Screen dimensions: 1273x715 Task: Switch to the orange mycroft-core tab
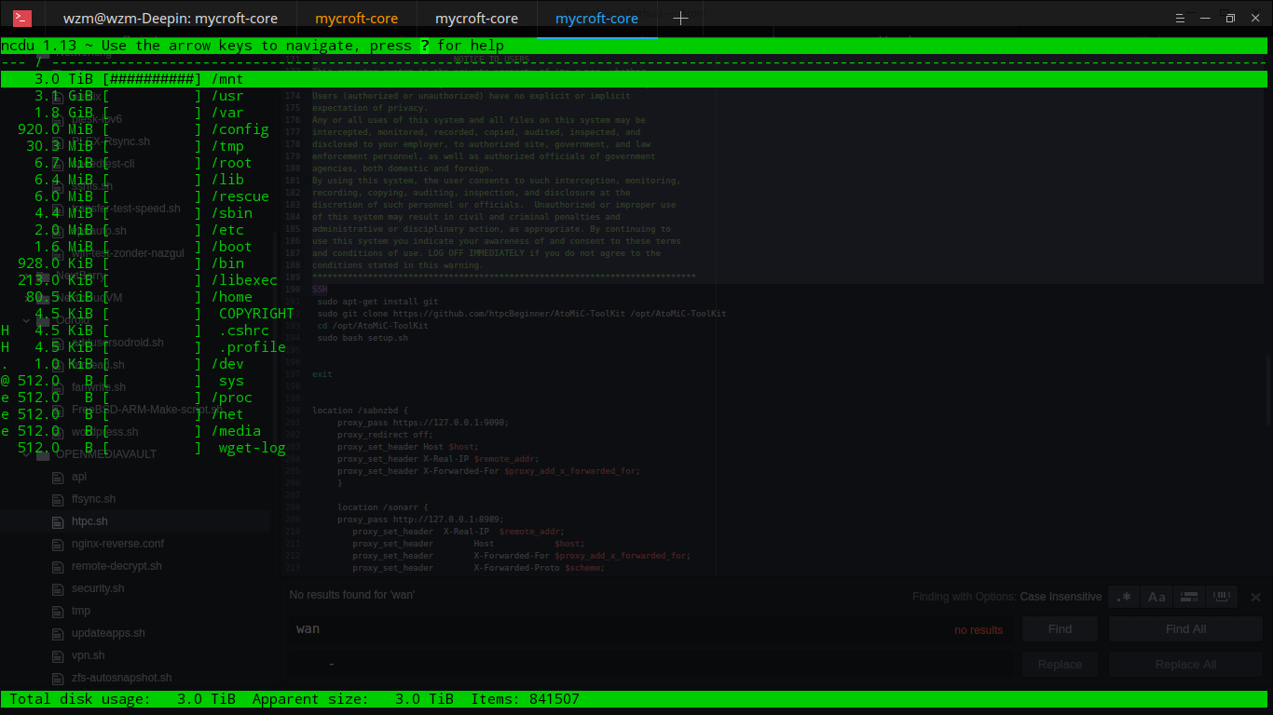pyautogui.click(x=356, y=19)
